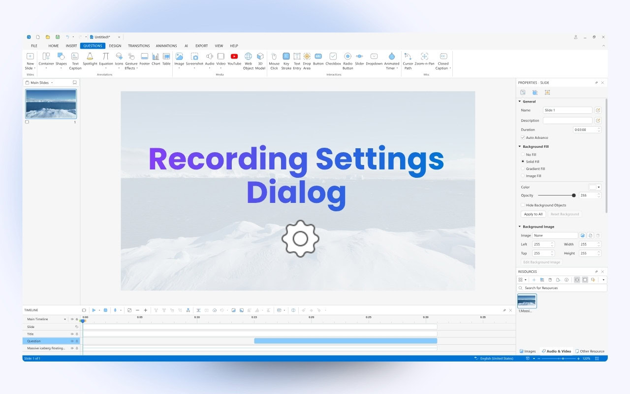Select the Slide 1 thumbnail
Viewport: 630px width, 394px height.
click(x=51, y=104)
